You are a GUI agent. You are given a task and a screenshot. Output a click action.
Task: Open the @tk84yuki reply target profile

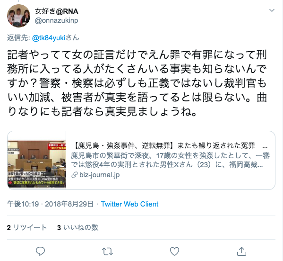(x=49, y=38)
